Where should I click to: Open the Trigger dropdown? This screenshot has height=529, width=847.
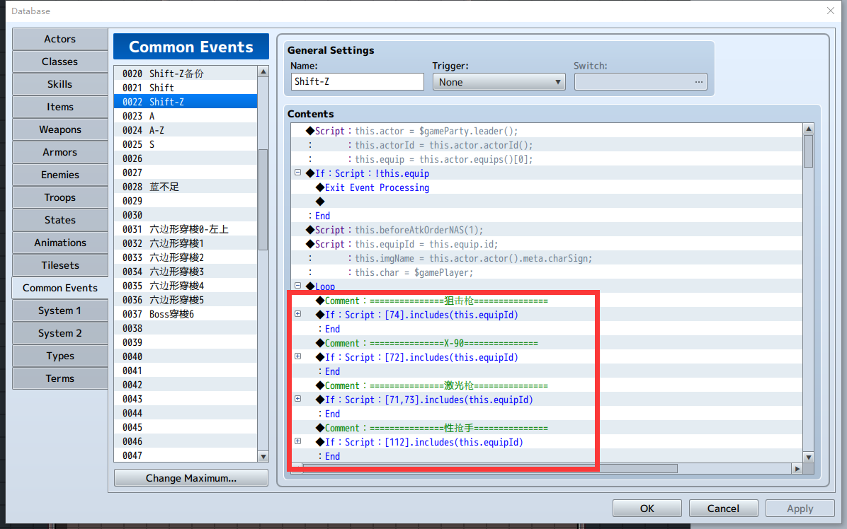[499, 82]
